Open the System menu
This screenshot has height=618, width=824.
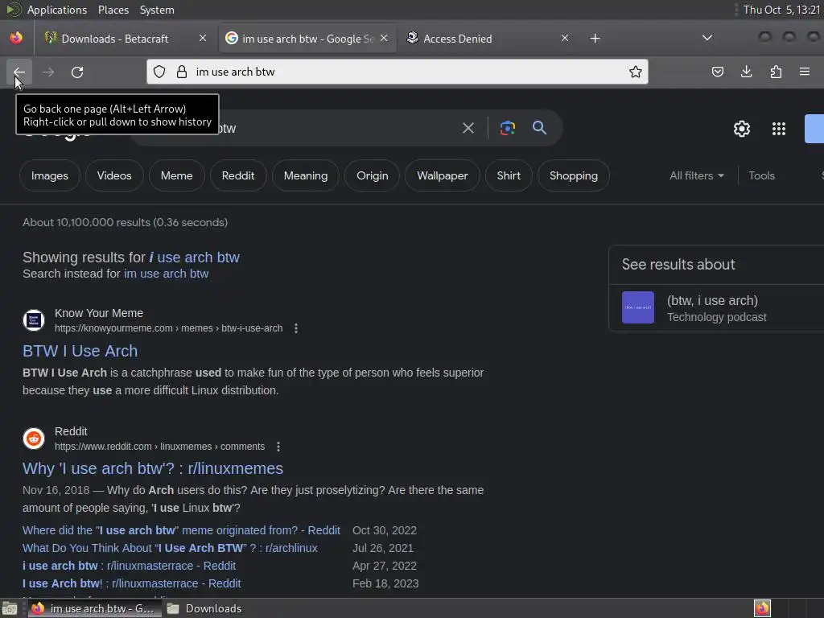(x=157, y=10)
